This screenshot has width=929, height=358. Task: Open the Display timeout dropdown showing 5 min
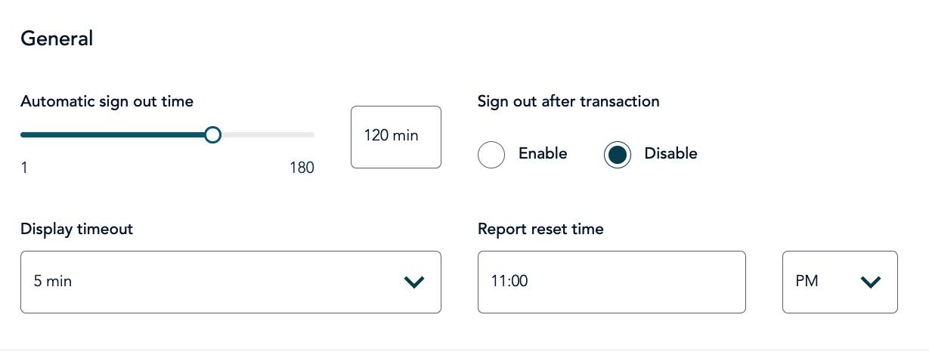point(219,282)
